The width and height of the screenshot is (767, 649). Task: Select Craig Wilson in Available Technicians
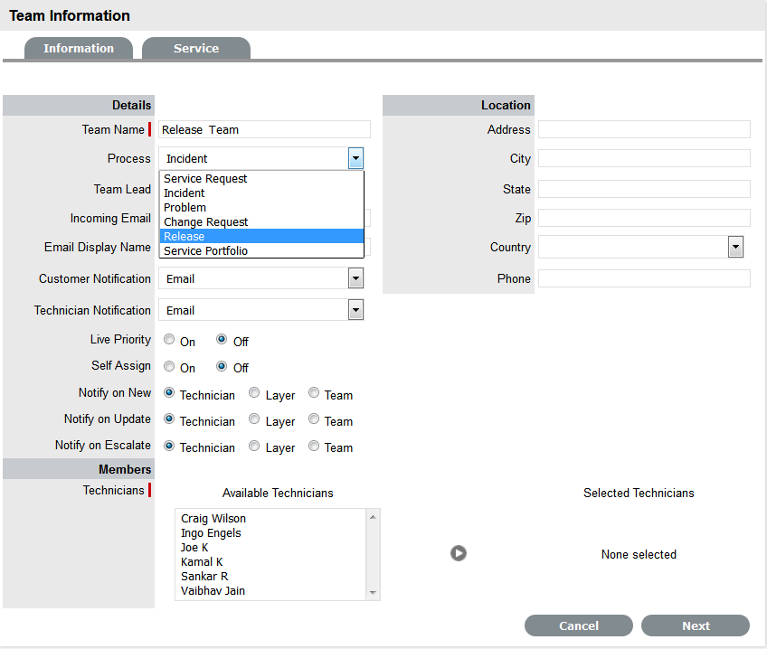click(213, 519)
